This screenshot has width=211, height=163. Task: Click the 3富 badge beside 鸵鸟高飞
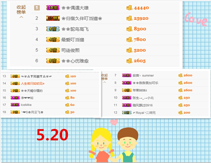tap(53, 29)
